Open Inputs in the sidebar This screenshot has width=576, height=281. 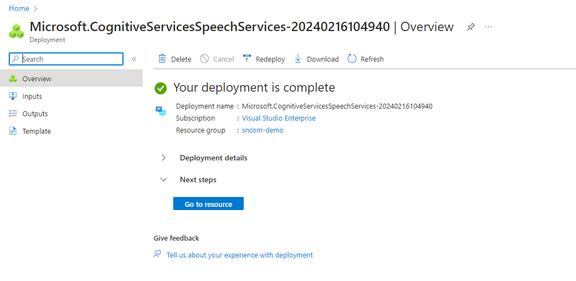(x=71, y=96)
